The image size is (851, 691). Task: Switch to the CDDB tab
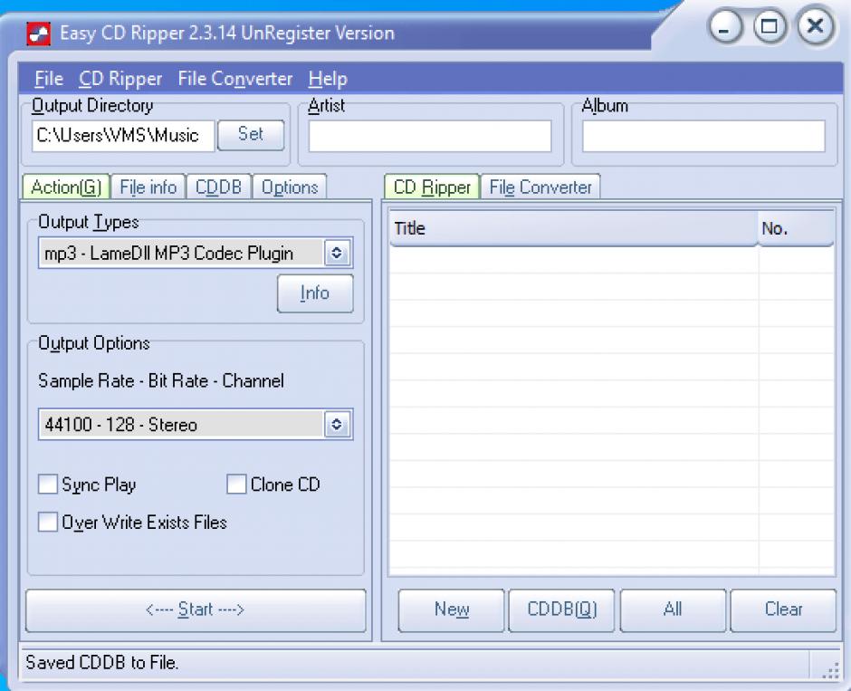(x=219, y=187)
